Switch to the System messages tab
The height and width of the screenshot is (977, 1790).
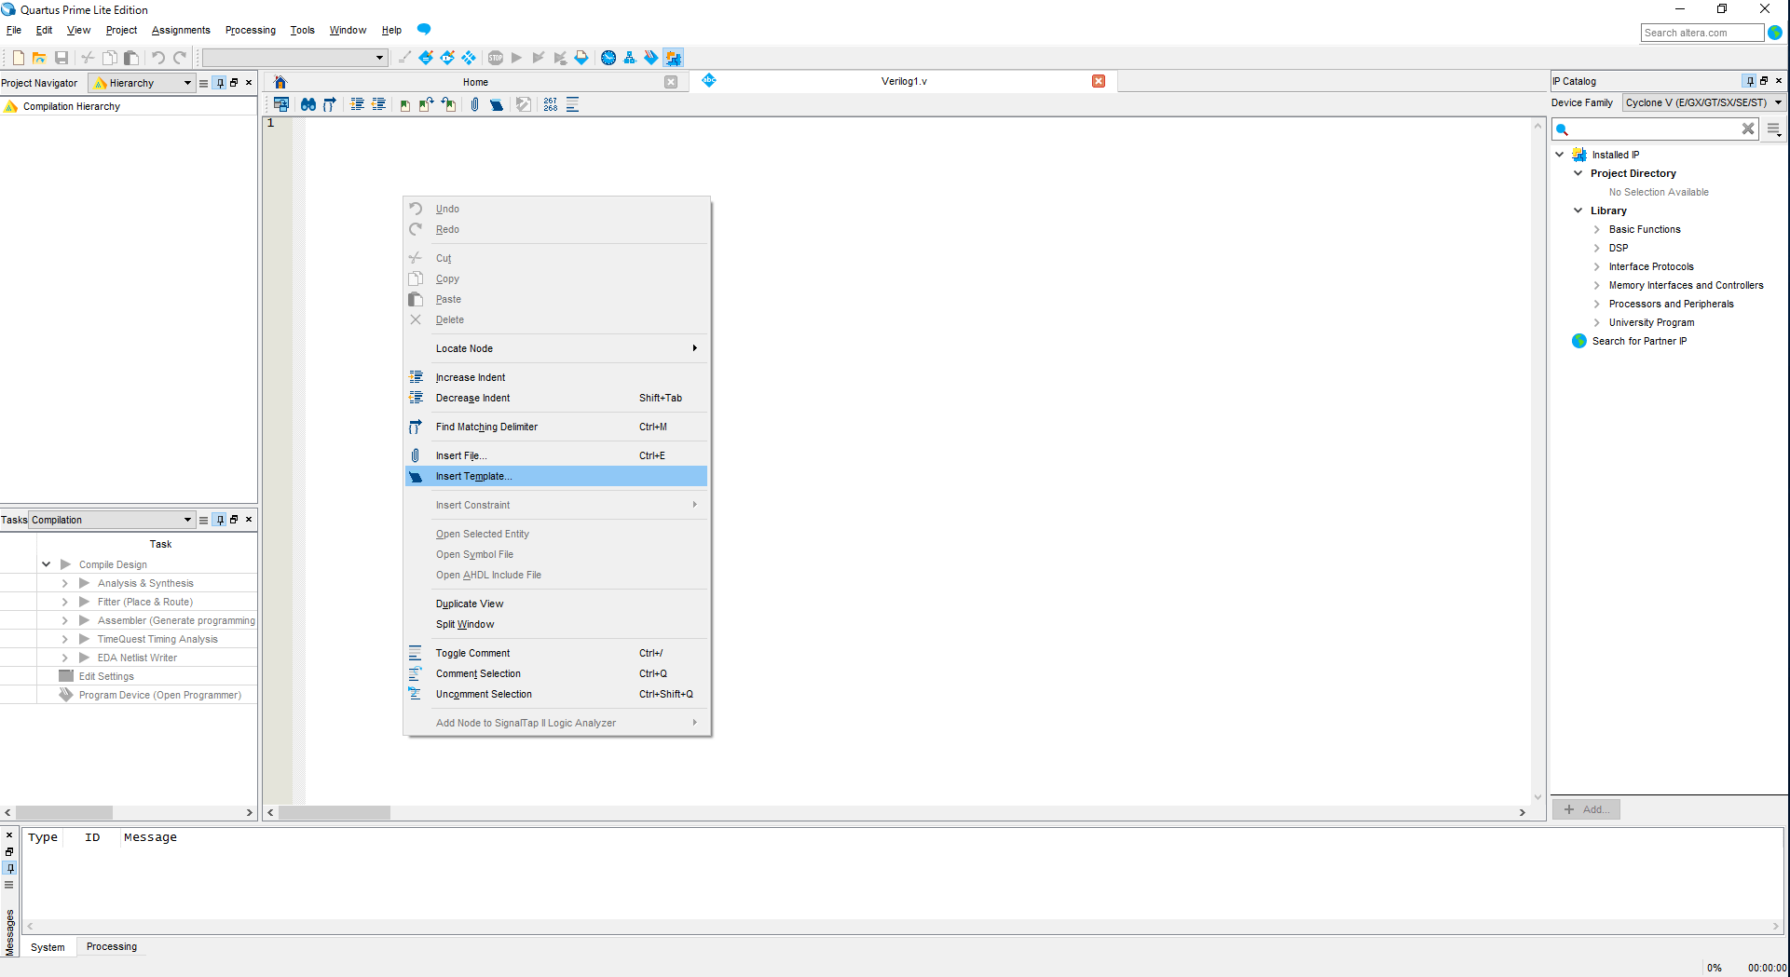[48, 947]
